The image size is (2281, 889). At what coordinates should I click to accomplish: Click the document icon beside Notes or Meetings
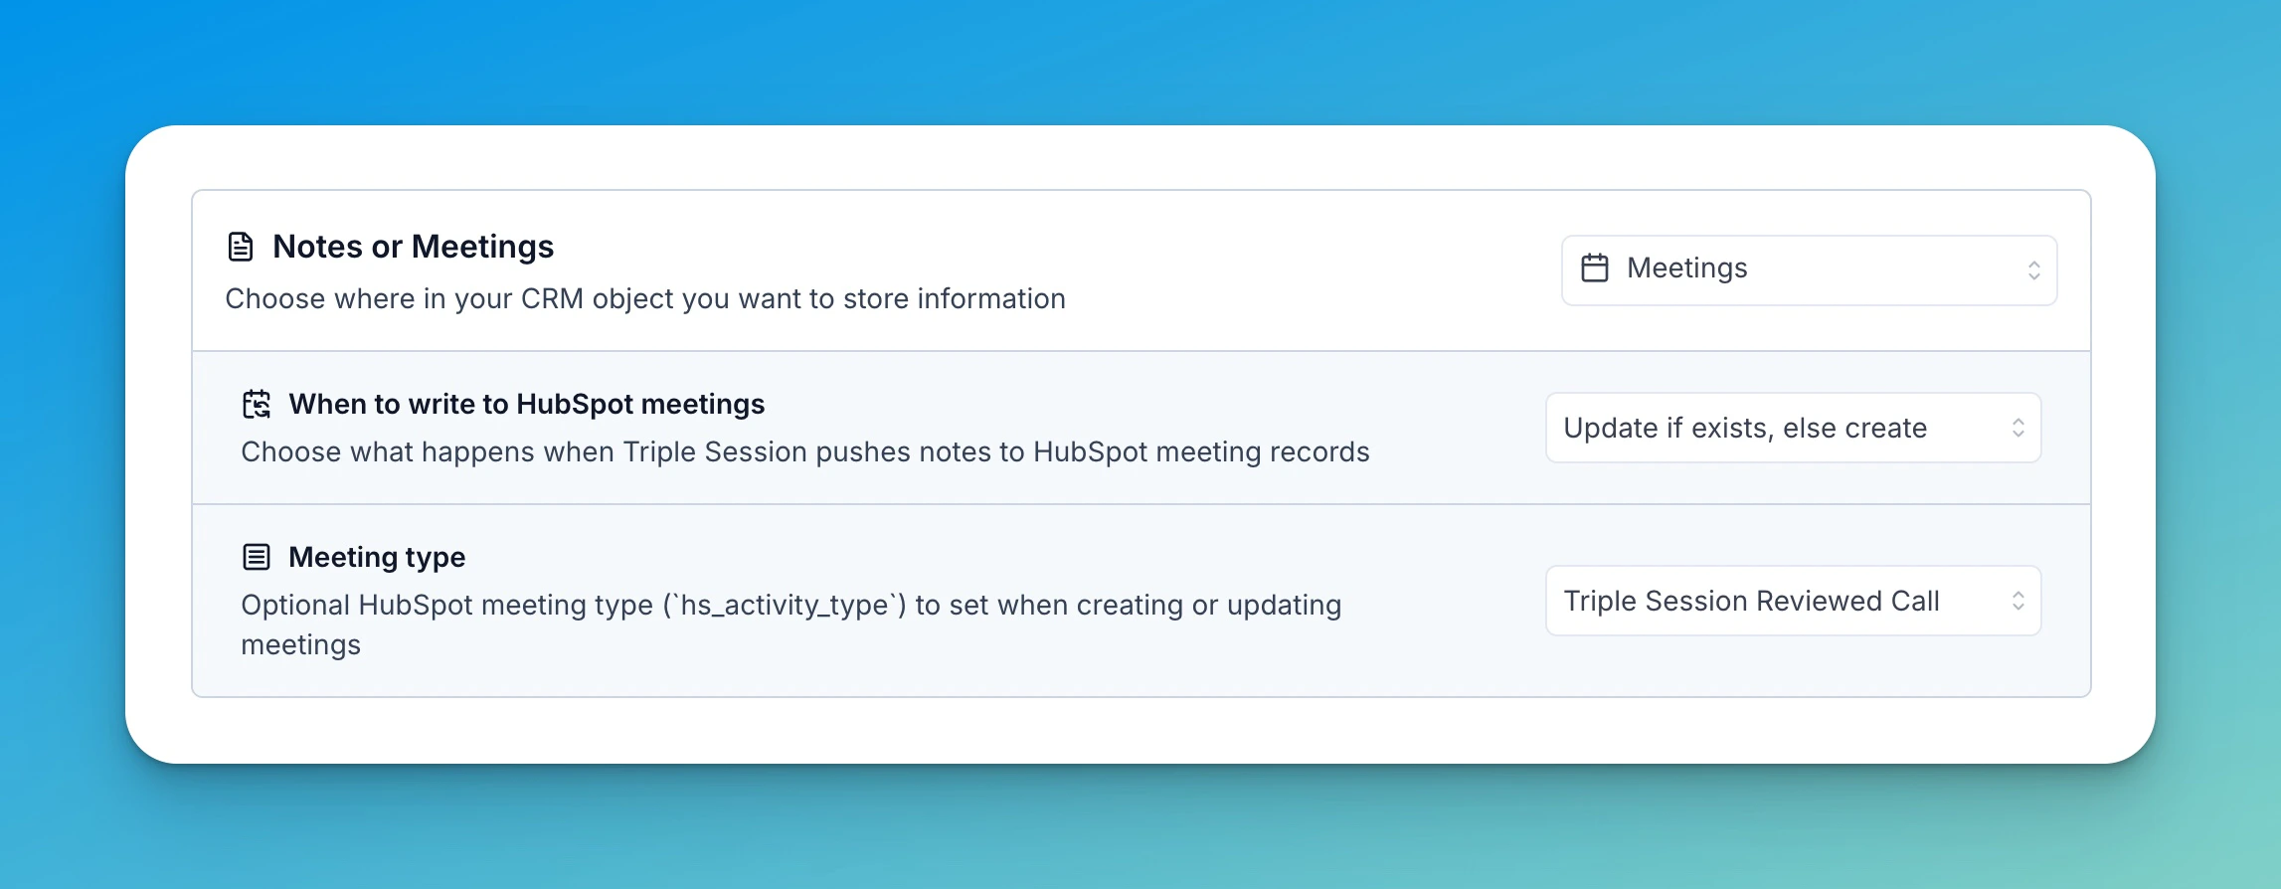pyautogui.click(x=241, y=247)
